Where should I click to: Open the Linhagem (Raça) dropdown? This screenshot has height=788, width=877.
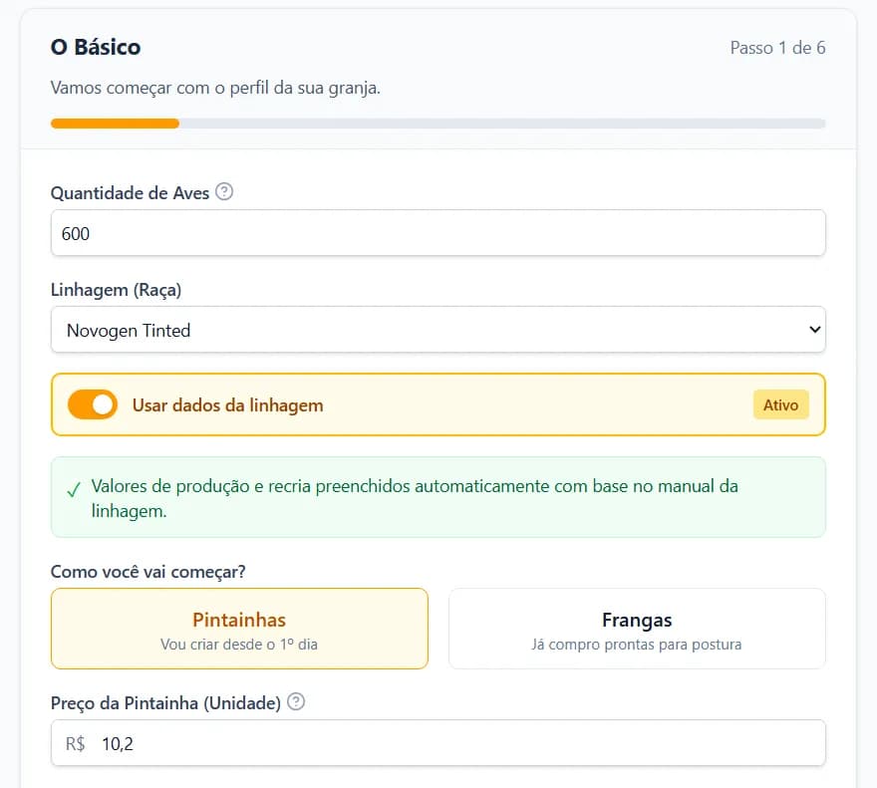[x=438, y=330]
